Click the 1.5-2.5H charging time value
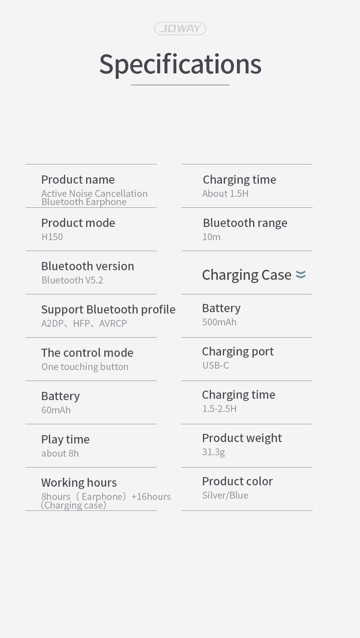 [219, 409]
